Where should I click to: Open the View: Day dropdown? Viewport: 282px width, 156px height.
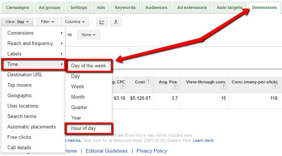click(17, 22)
